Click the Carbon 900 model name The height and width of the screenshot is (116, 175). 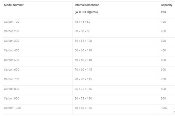(x=11, y=98)
